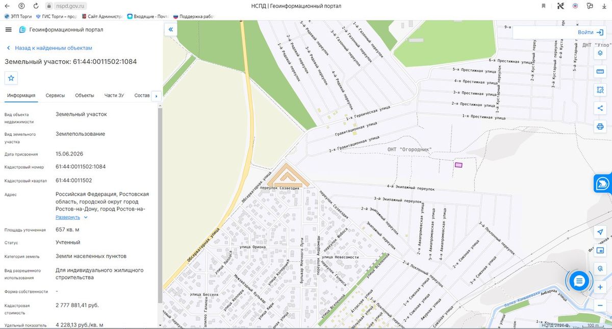Collapse the side panel with double chevron
612x329 pixels.
click(x=170, y=30)
